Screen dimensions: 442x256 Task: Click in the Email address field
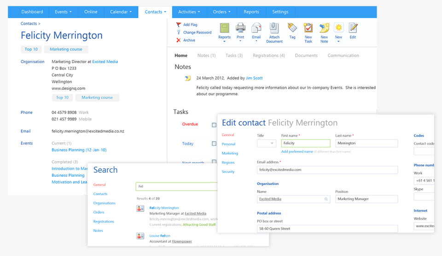click(327, 170)
